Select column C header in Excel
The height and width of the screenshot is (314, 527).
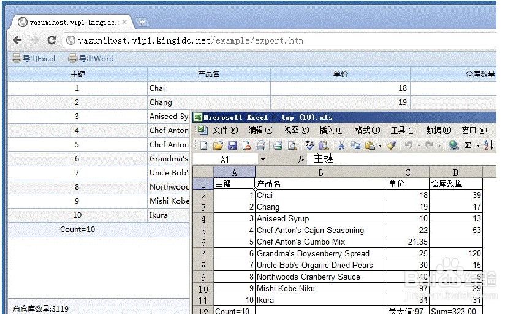[408, 172]
